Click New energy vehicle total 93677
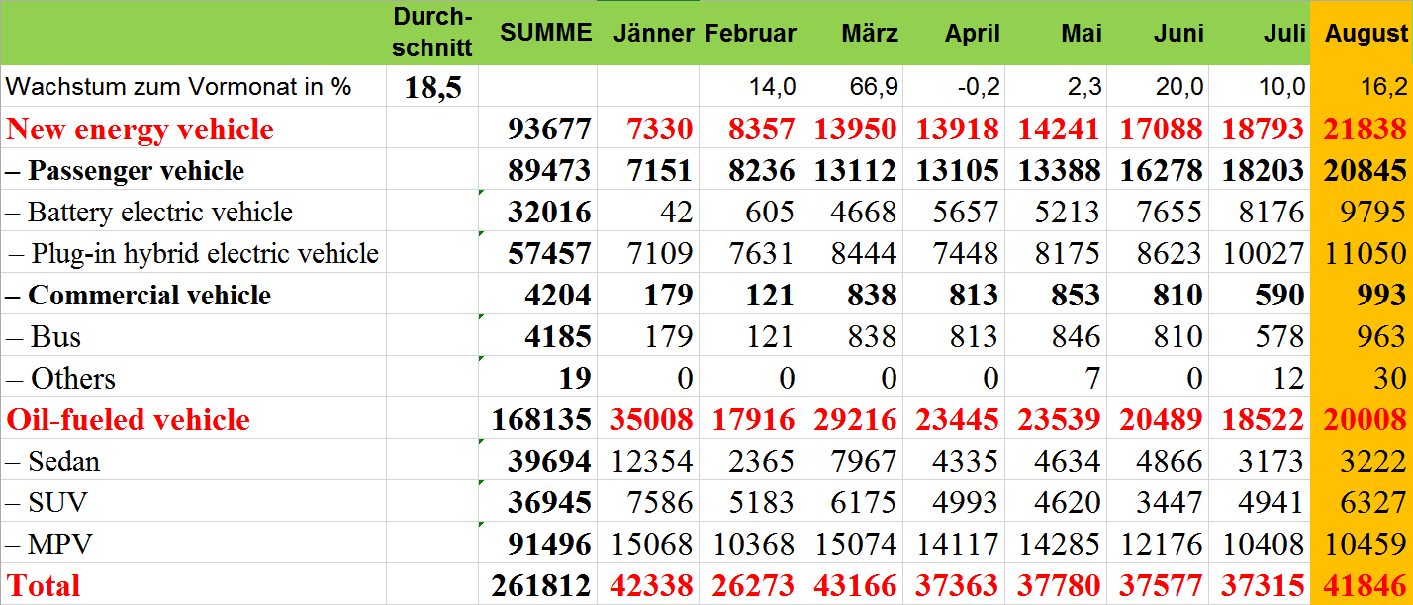The width and height of the screenshot is (1413, 605). 548,130
